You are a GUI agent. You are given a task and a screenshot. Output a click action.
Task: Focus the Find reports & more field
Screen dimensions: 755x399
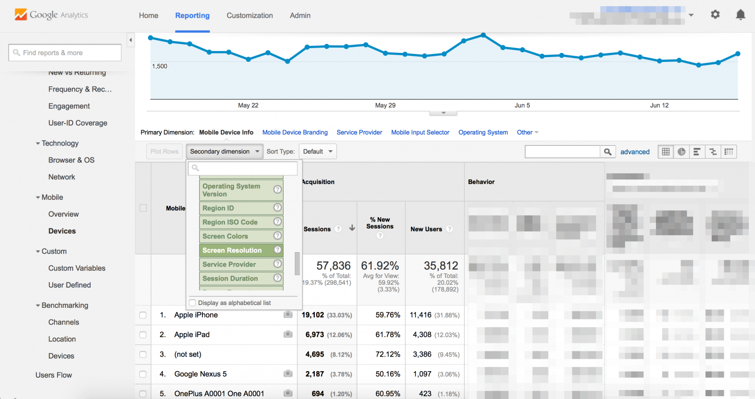click(x=65, y=52)
